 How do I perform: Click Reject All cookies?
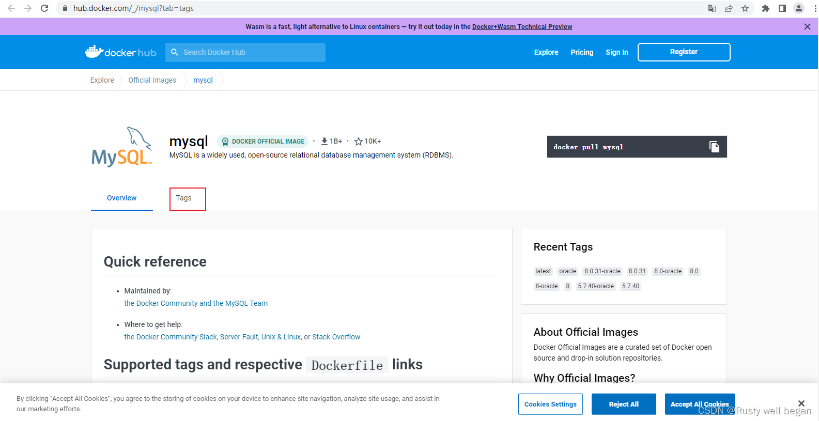624,404
